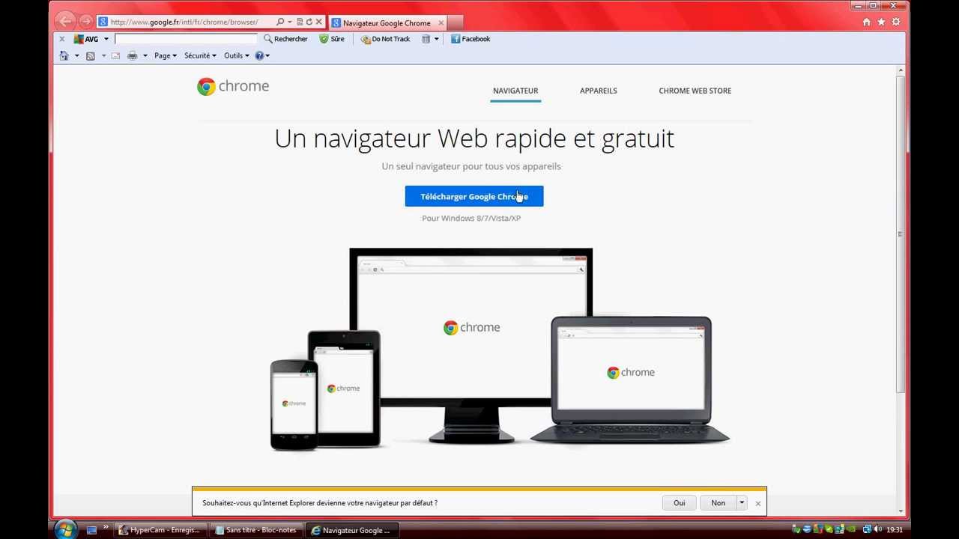
Task: Toggle the compatibility view icon in address bar
Action: [300, 22]
